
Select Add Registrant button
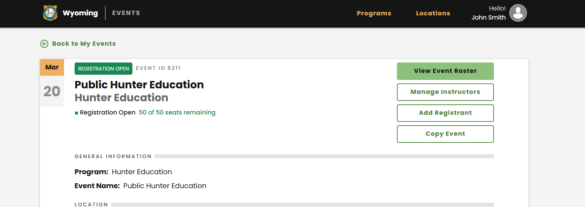pos(445,113)
